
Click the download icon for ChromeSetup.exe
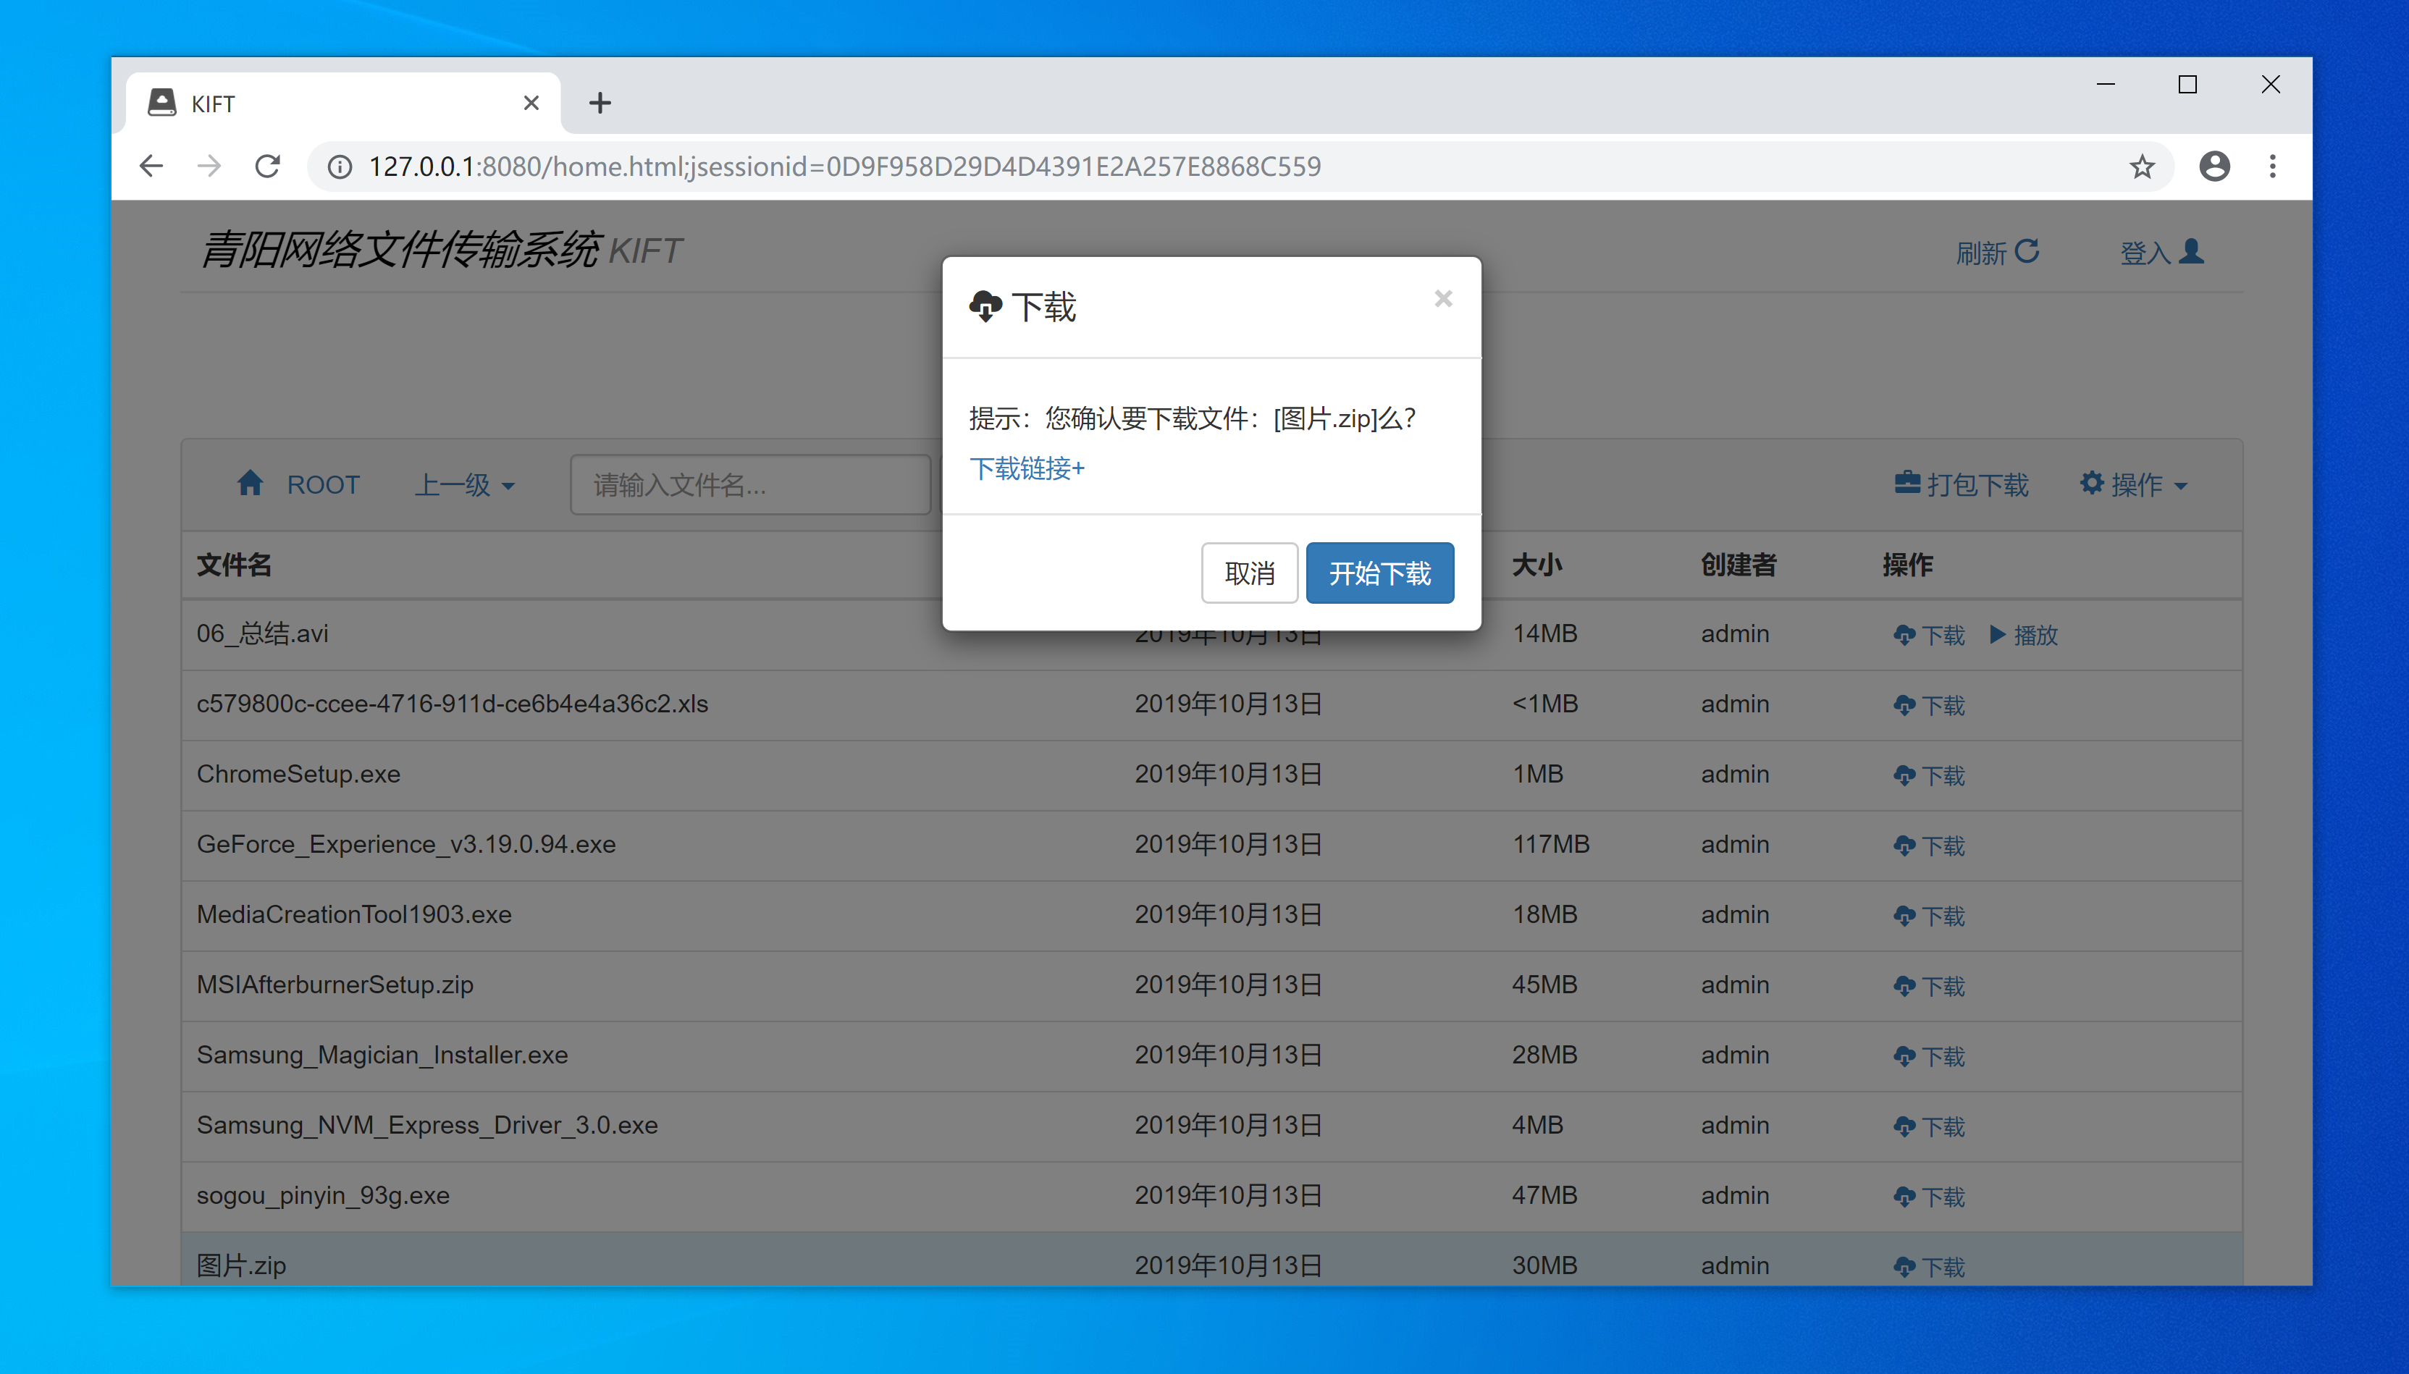[x=1905, y=775]
